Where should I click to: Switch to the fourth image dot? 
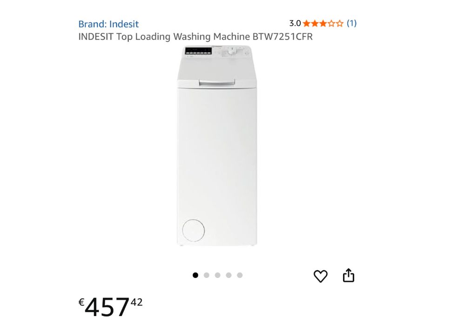[x=229, y=275]
